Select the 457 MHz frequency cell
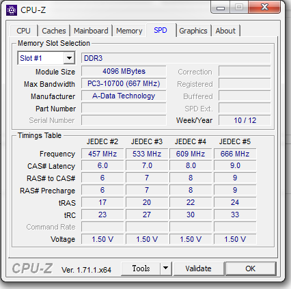This screenshot has width=291, height=289. (102, 154)
